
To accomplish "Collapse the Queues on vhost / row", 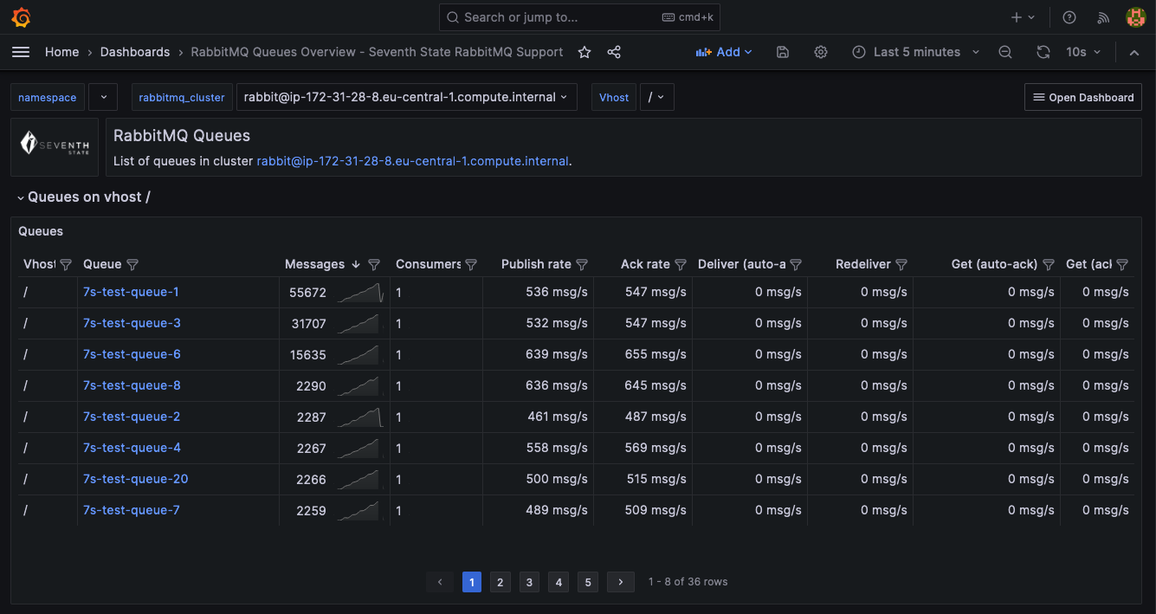I will click(x=21, y=197).
